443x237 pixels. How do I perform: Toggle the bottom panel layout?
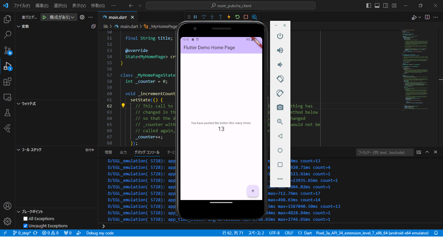point(377,6)
